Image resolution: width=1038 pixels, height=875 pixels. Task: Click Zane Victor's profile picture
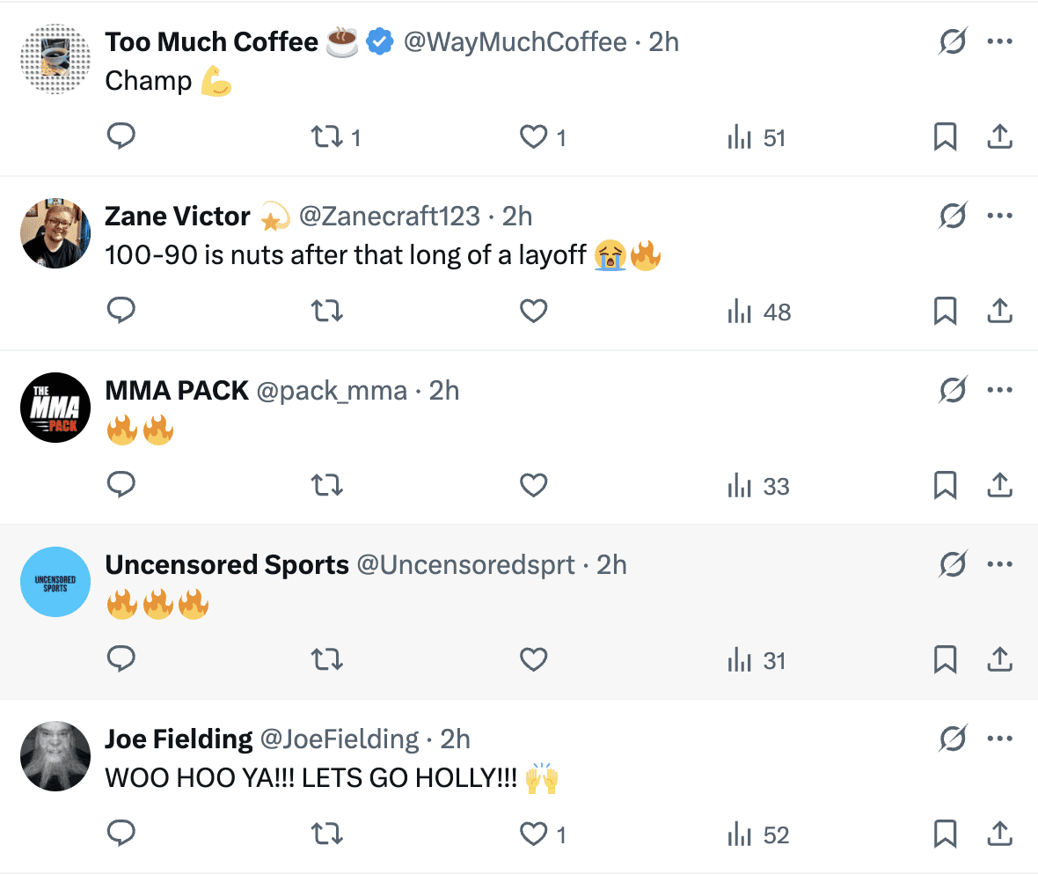point(55,233)
